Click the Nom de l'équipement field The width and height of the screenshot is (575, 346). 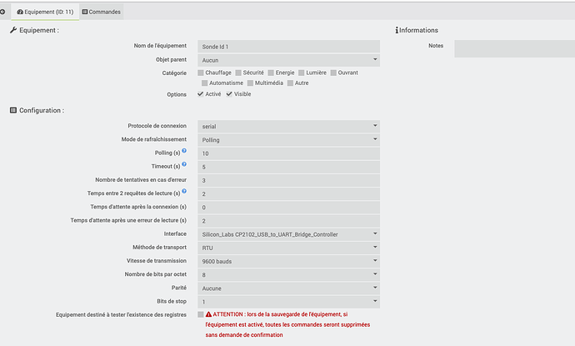tap(288, 47)
